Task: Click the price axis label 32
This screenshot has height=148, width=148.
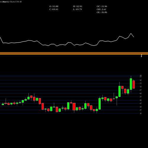Action: click(141, 113)
